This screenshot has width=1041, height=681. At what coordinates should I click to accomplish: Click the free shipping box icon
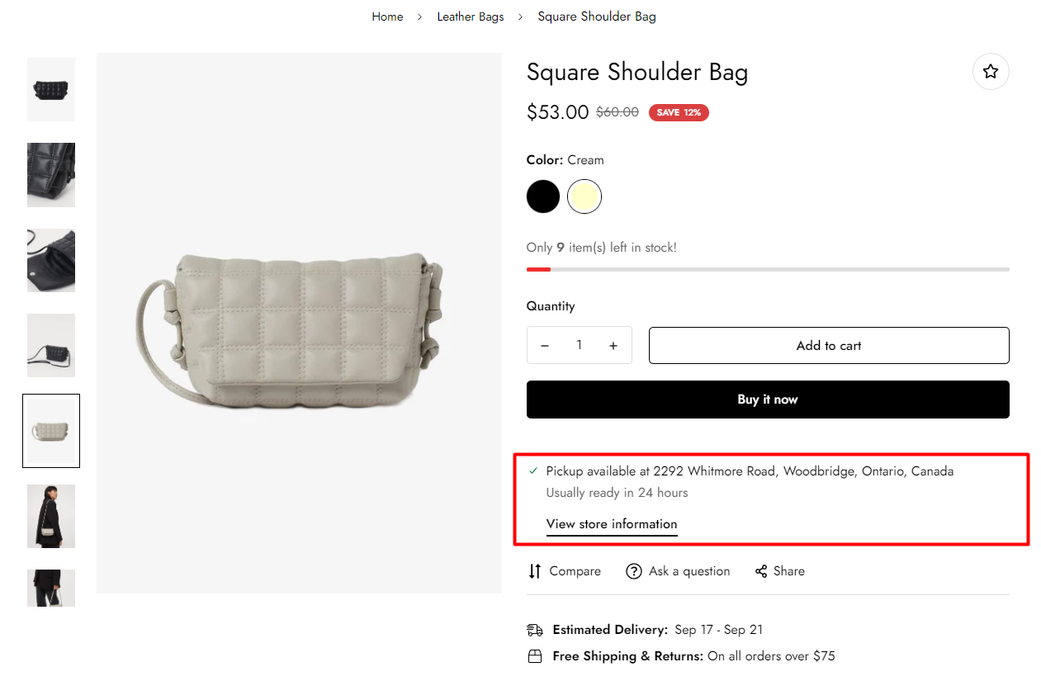[535, 656]
